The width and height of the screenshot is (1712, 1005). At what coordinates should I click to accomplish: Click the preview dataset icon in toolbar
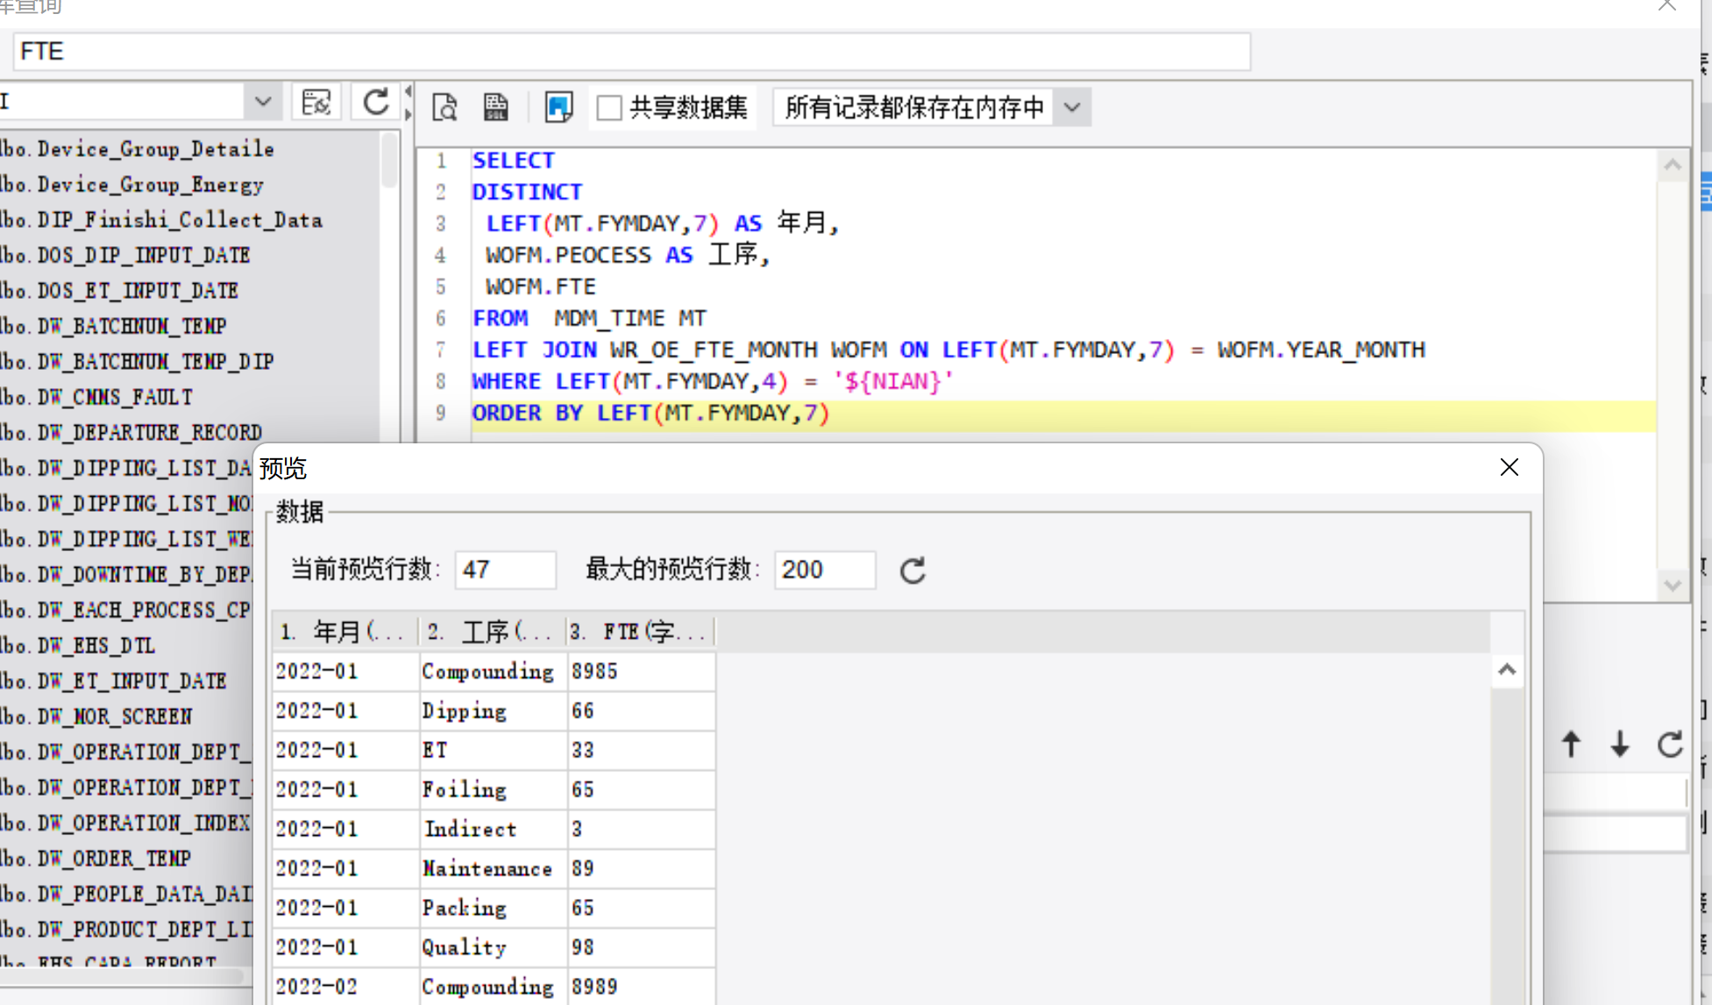coord(445,107)
